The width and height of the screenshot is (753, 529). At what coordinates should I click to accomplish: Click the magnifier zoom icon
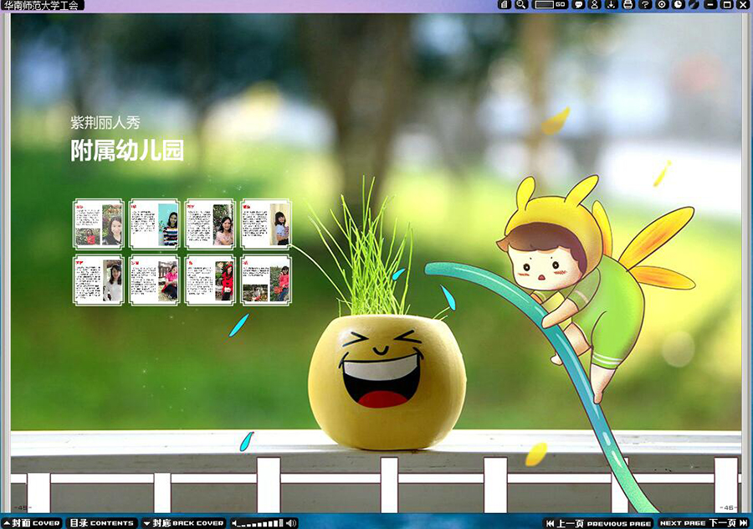[x=521, y=5]
